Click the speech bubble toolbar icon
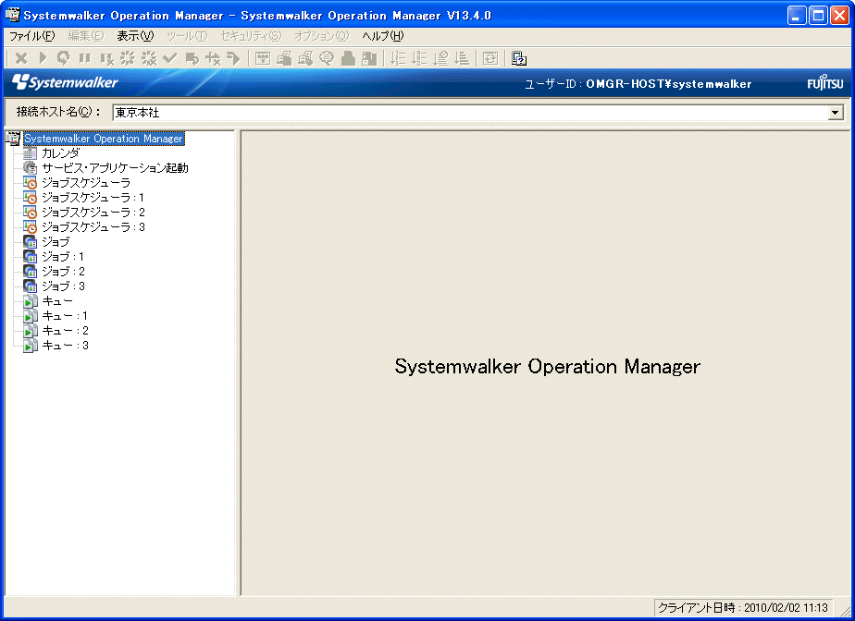Image resolution: width=855 pixels, height=621 pixels. point(327,57)
